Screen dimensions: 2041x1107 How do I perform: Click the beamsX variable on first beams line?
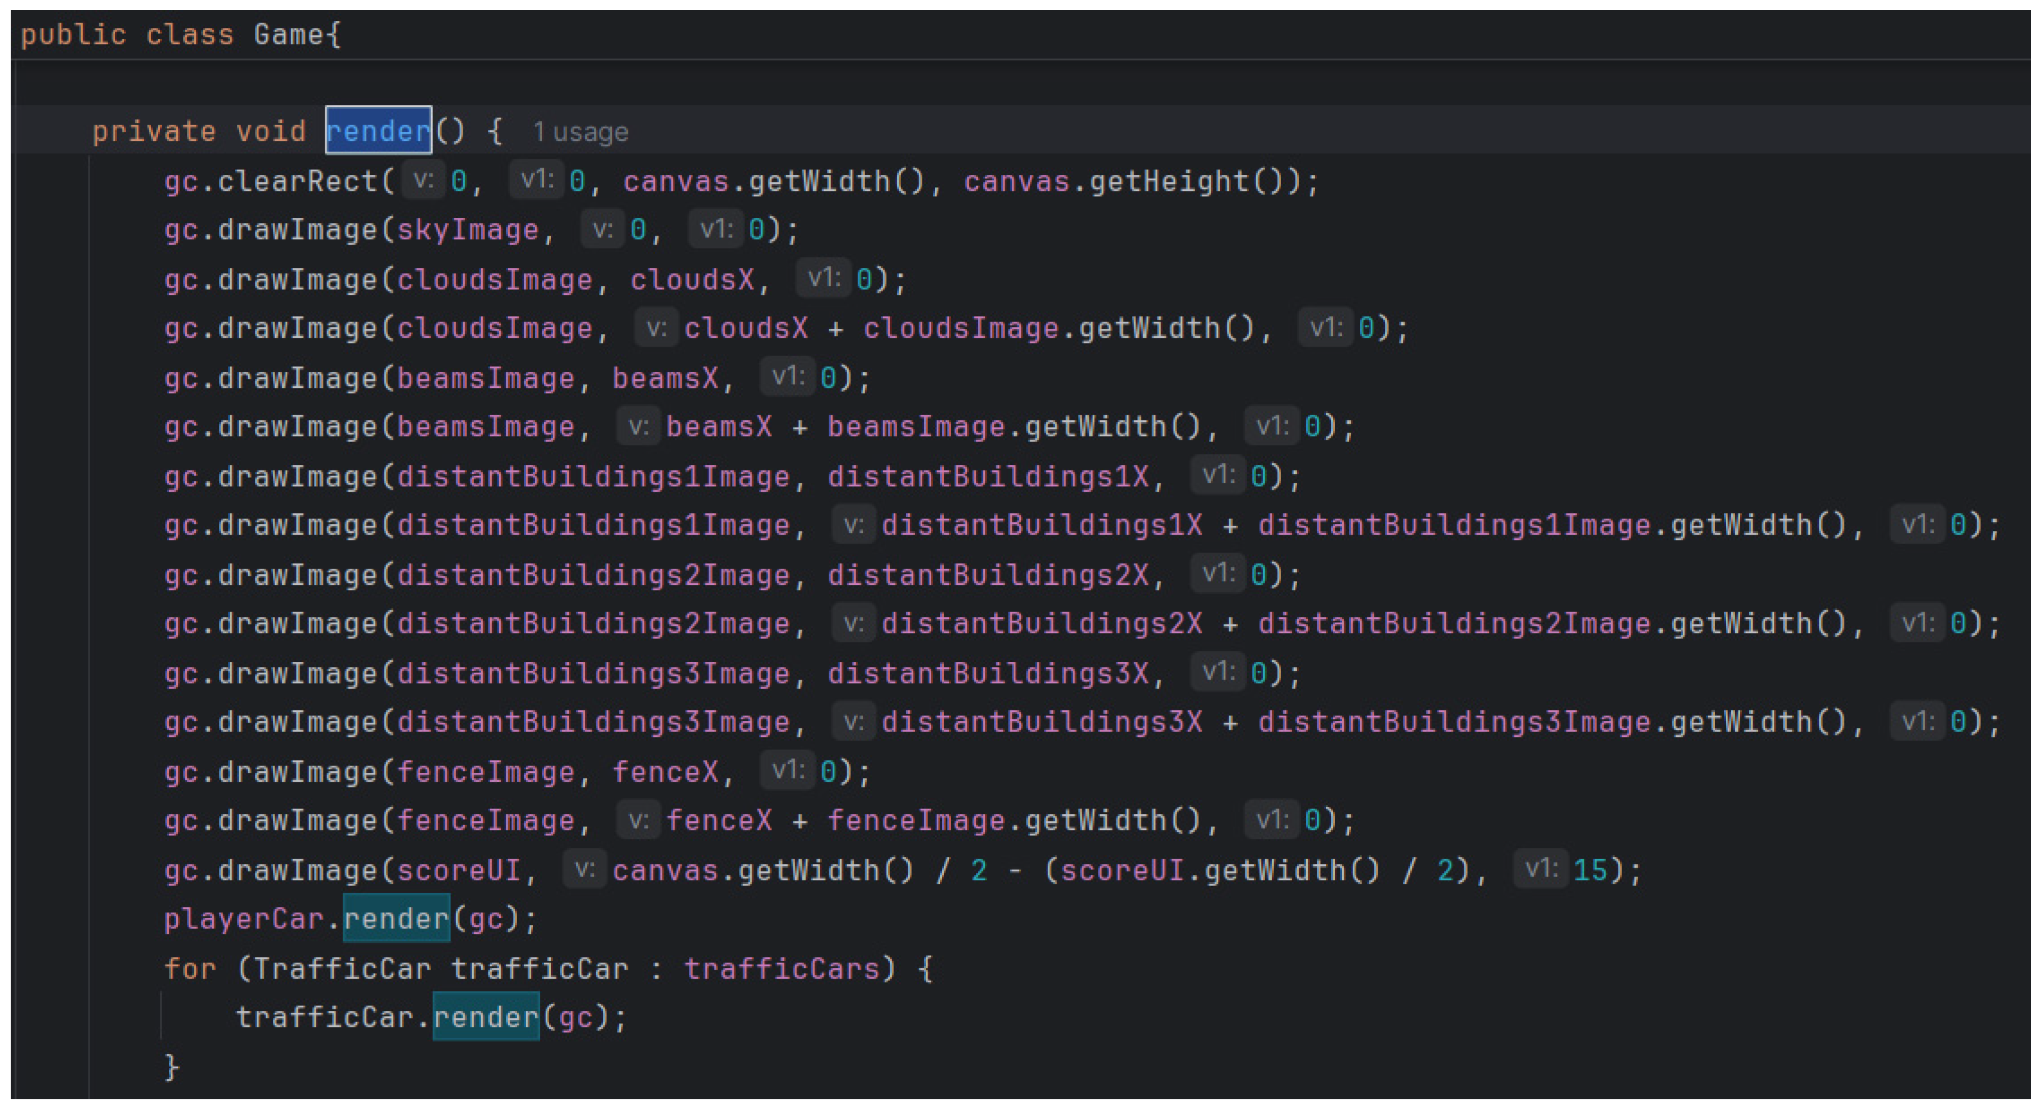tap(665, 378)
